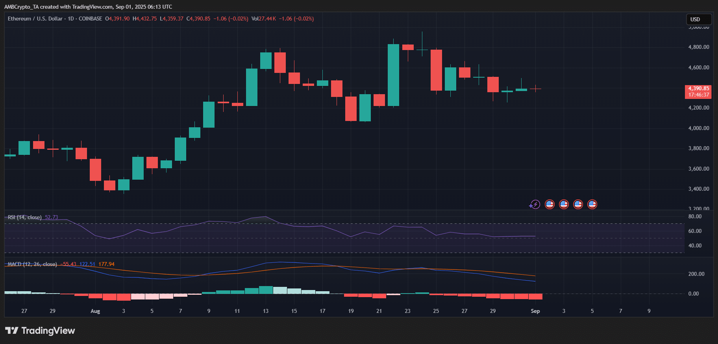The height and width of the screenshot is (344, 718).
Task: Select the MACD (12, 26, close) indicator label
Action: click(32, 264)
